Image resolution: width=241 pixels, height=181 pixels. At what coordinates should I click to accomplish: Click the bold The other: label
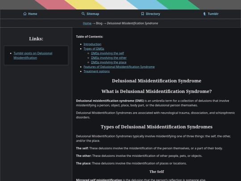tap(84, 156)
